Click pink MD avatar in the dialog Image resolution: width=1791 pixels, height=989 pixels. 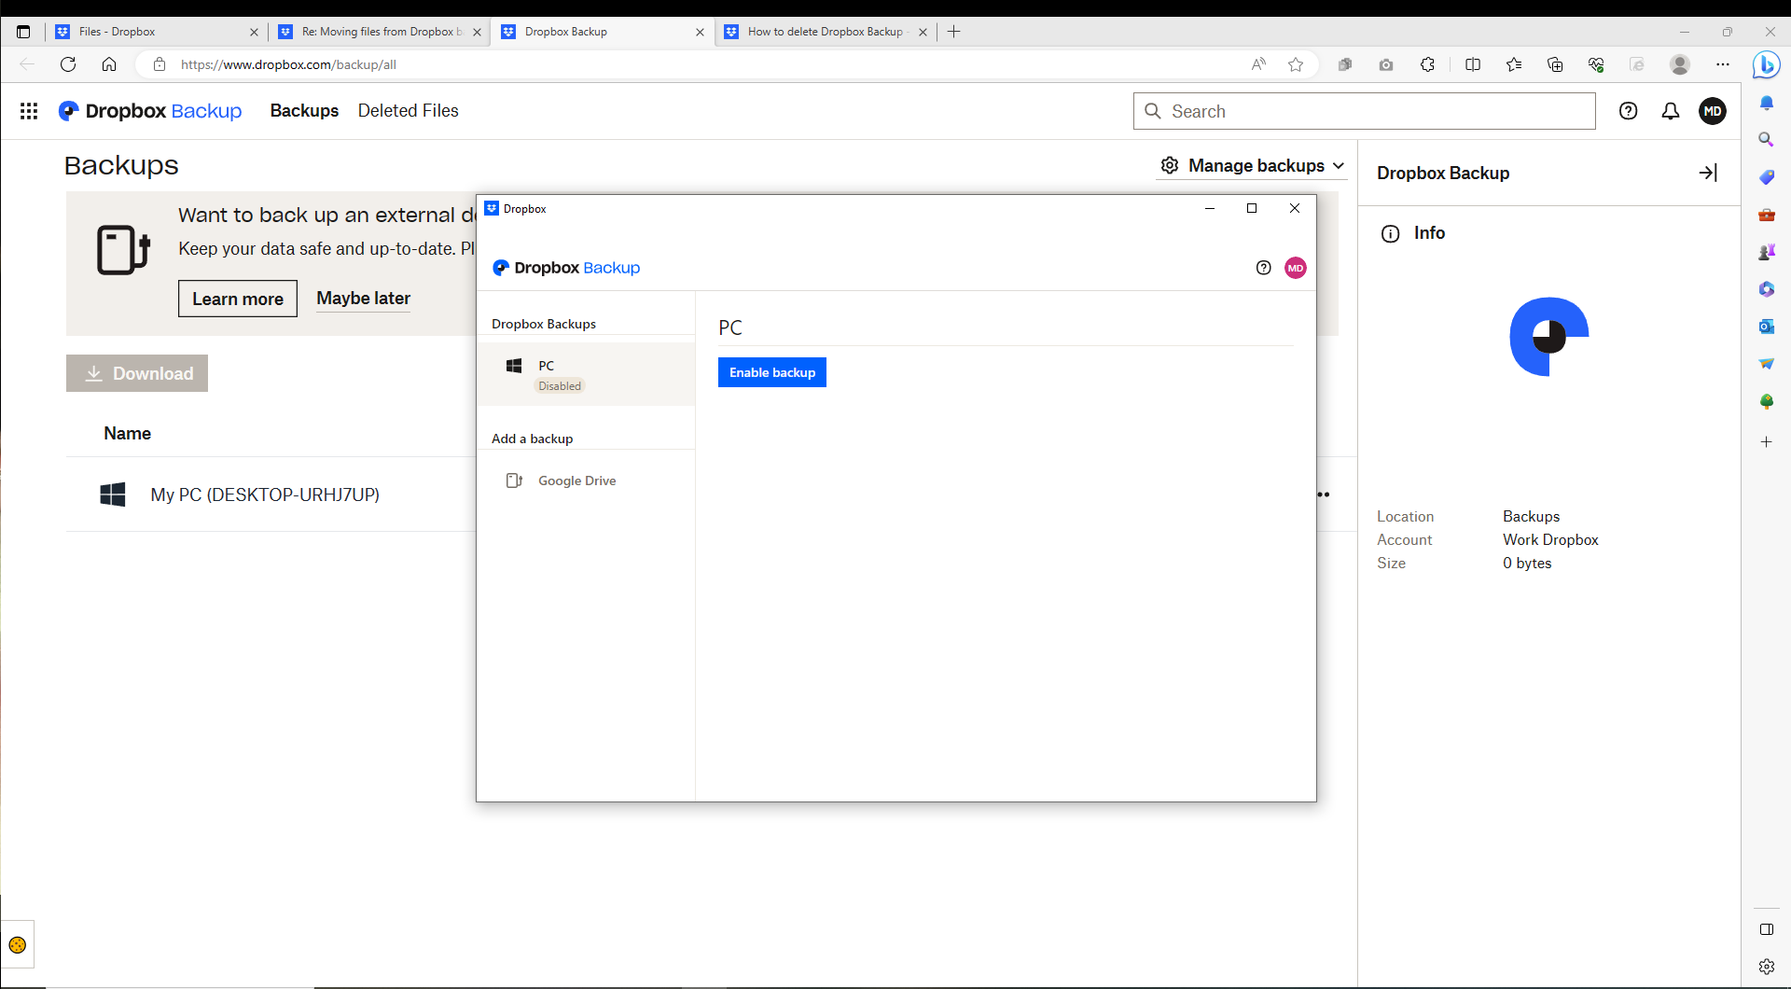tap(1295, 268)
